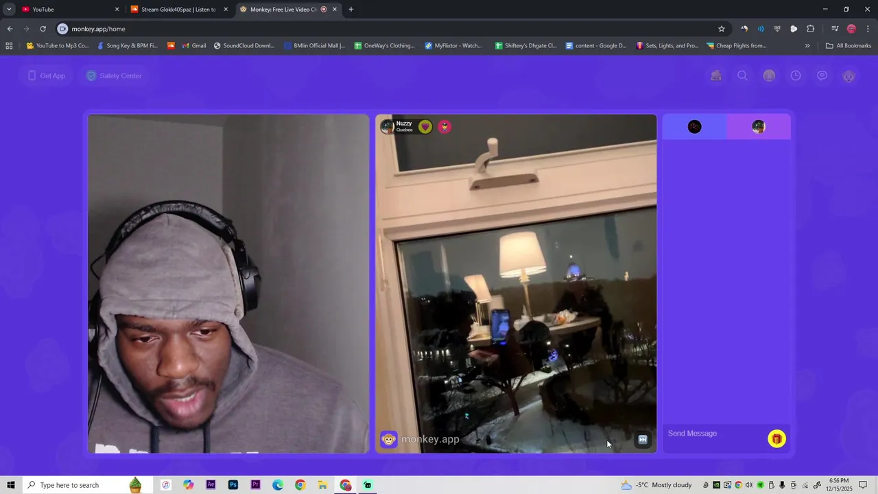Open the search magnifier in Monkey header
This screenshot has width=878, height=494.
pyautogui.click(x=742, y=75)
